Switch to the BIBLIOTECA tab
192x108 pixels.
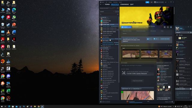[x=115, y=4]
